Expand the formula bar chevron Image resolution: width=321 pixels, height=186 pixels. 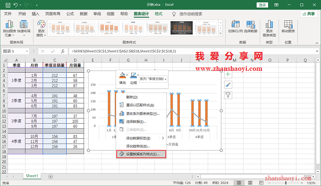click(317, 51)
